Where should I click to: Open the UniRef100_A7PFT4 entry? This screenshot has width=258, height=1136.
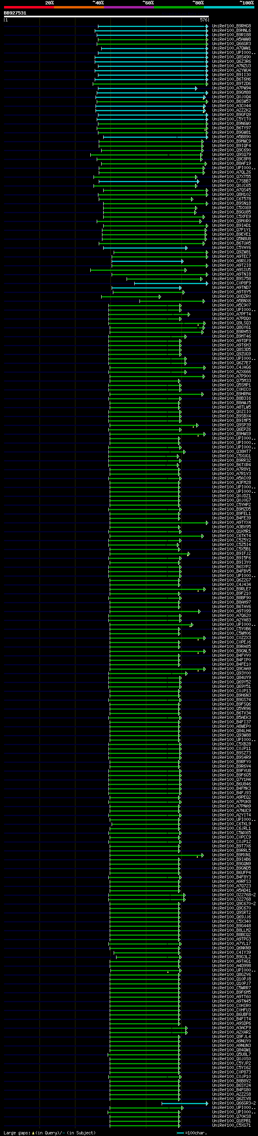pyautogui.click(x=231, y=314)
